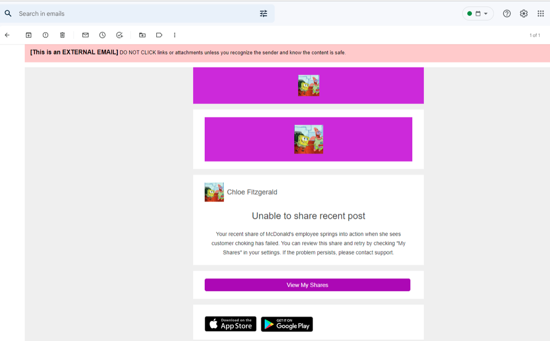Click the larger SpongeBob image in second banner
The image size is (550, 341).
(x=309, y=139)
